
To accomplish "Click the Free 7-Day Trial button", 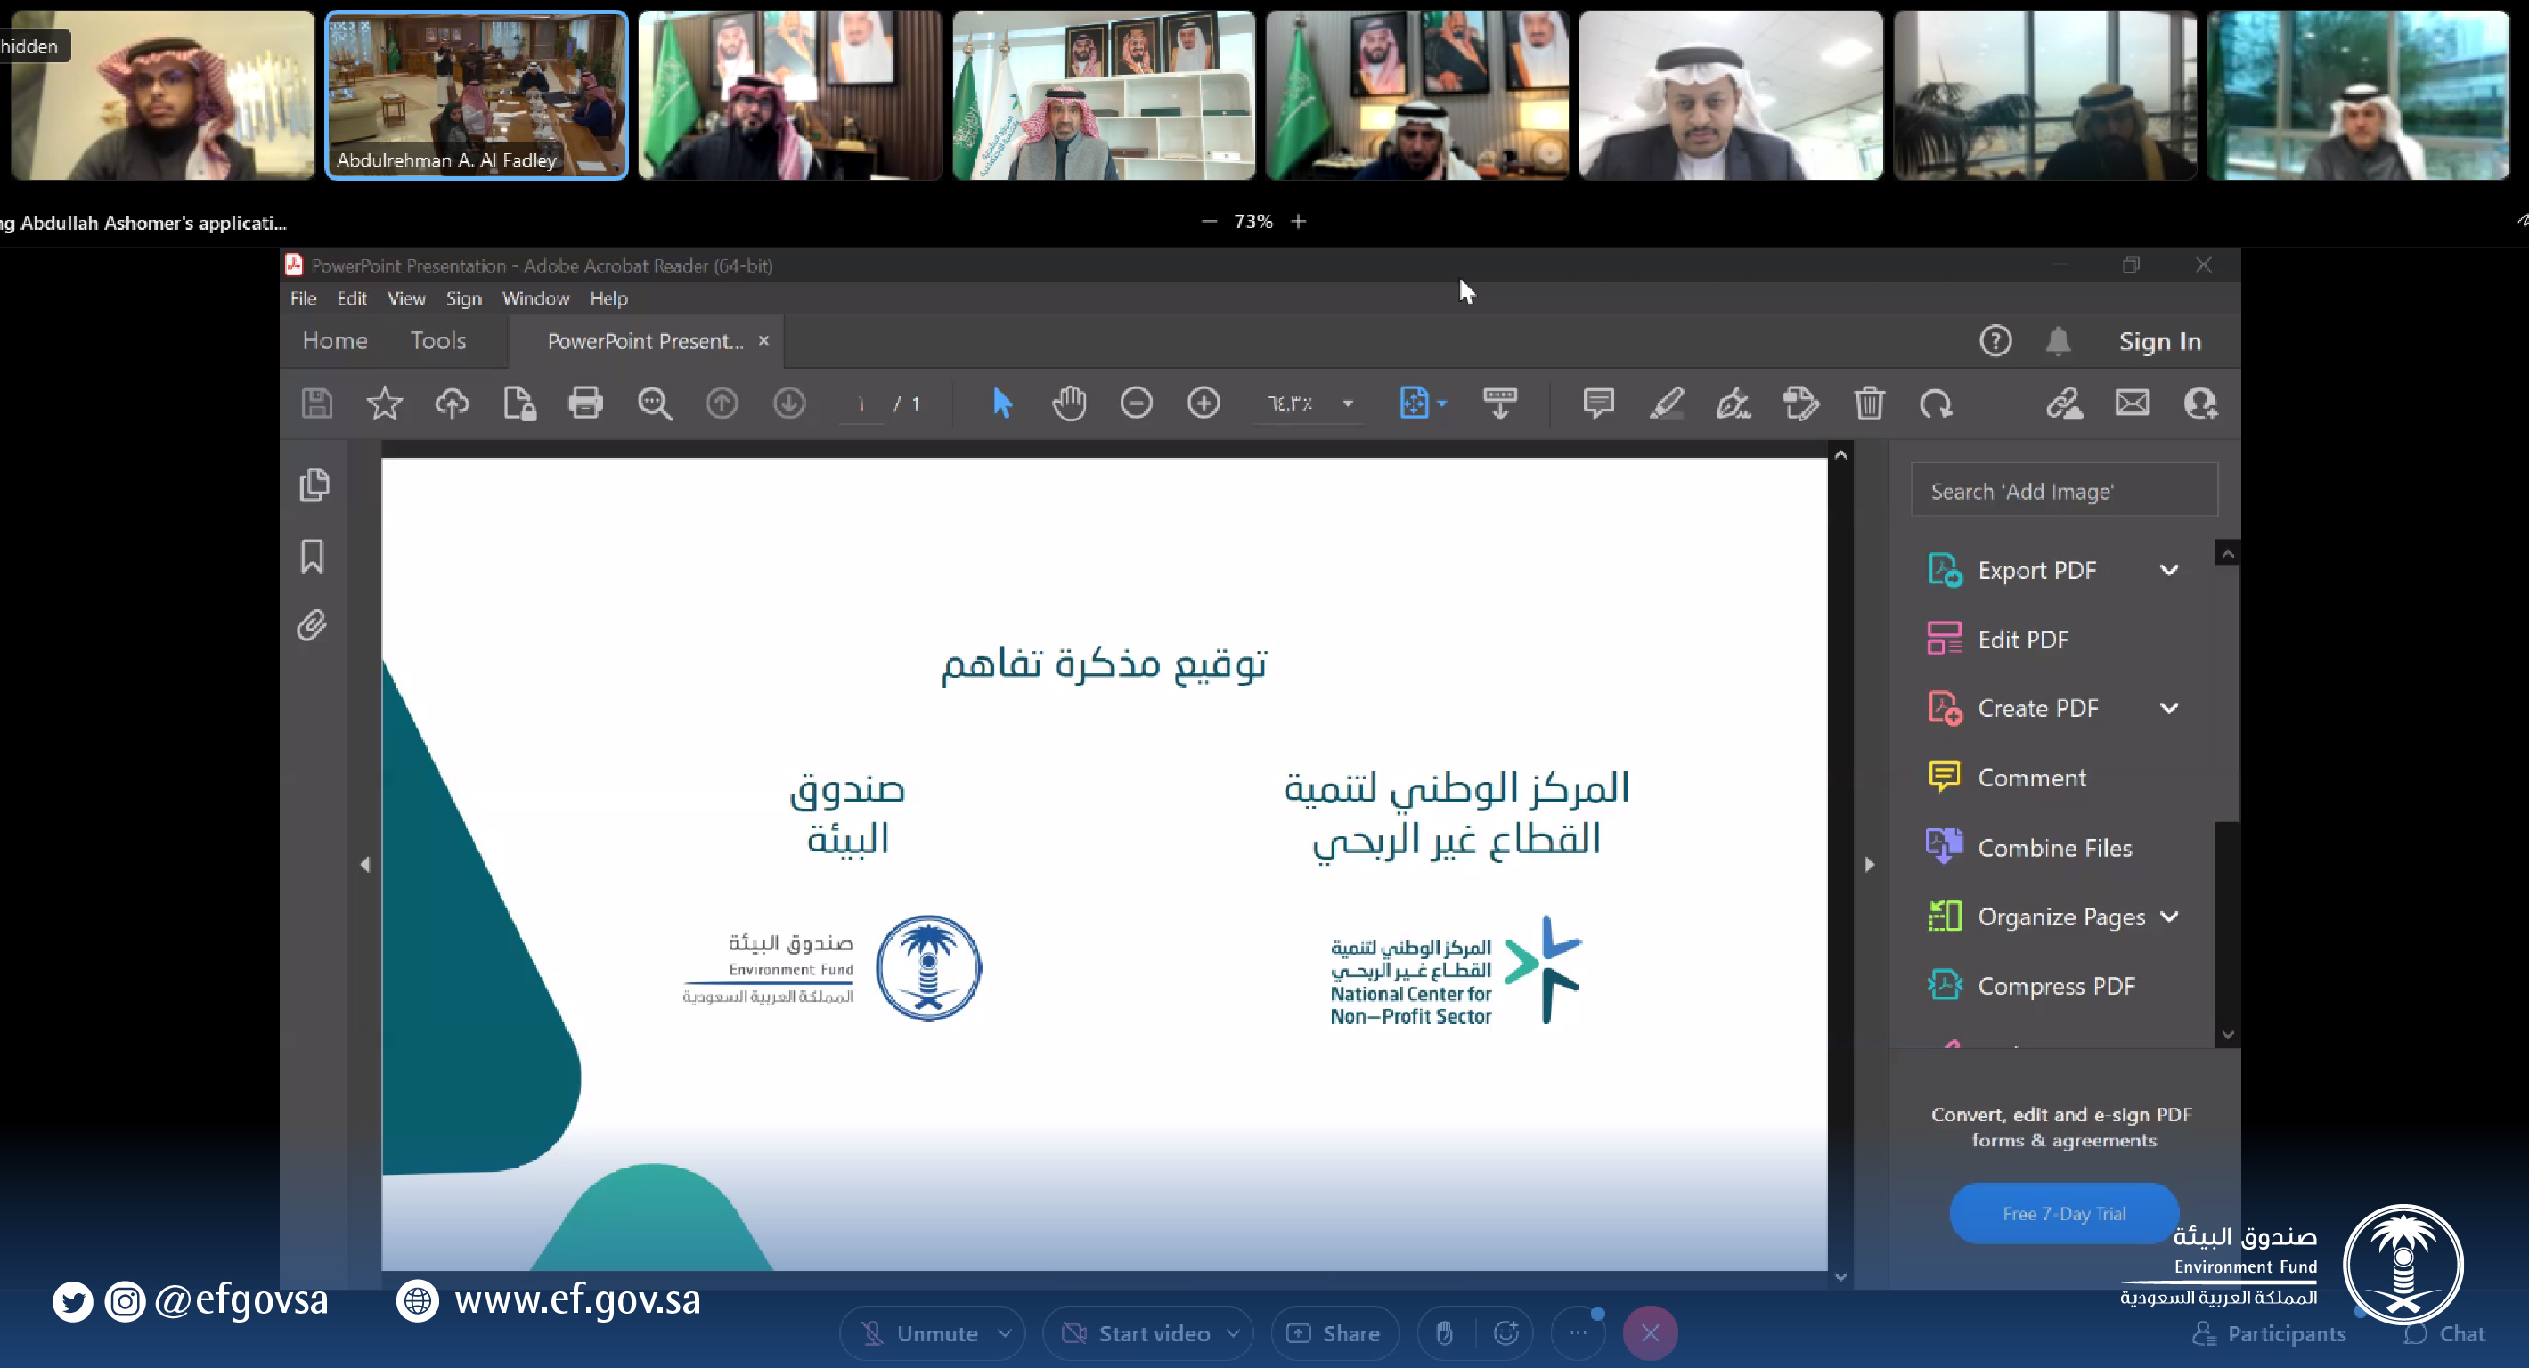I will 2064,1214.
